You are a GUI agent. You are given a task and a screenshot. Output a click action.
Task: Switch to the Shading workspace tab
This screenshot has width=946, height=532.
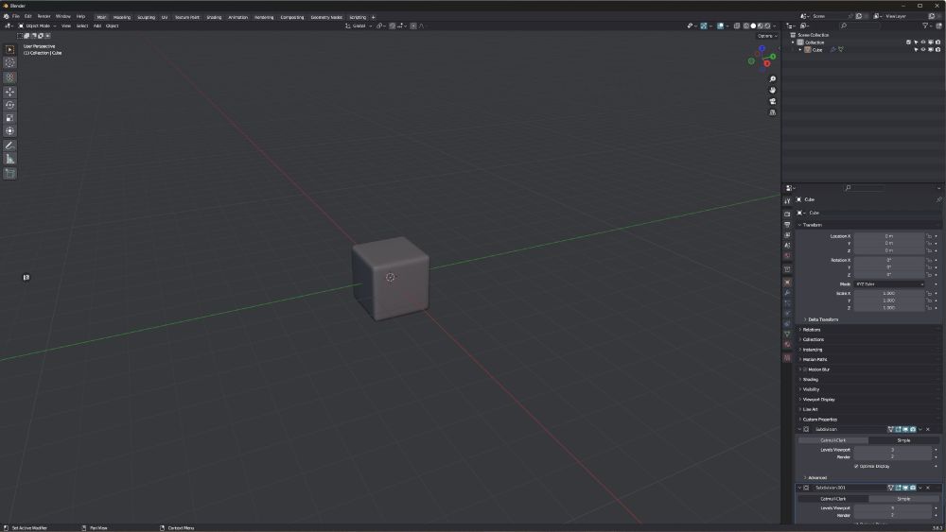click(x=214, y=17)
